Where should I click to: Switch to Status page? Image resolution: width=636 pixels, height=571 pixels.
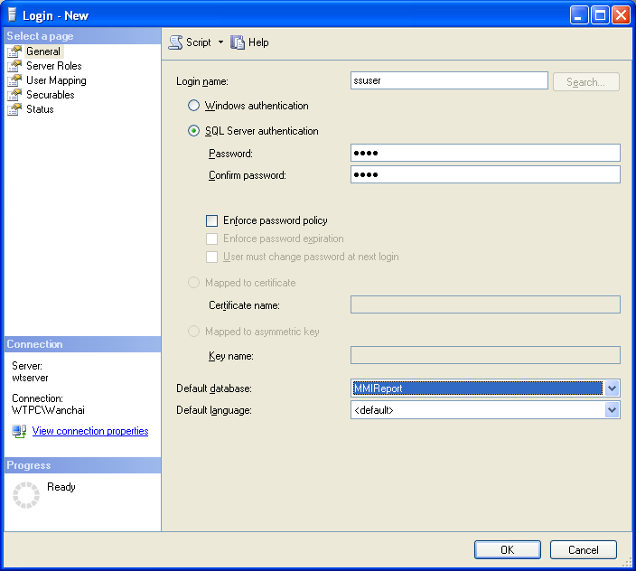point(40,109)
